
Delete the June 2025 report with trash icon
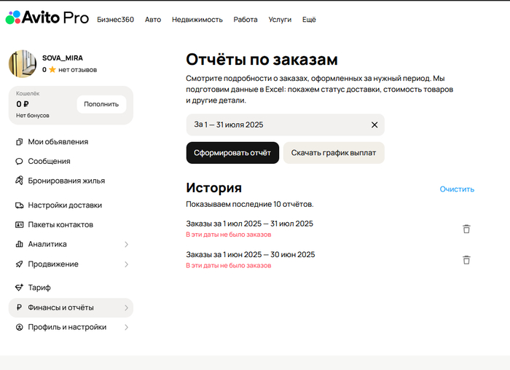click(x=466, y=260)
